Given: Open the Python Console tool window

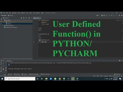Looking at the screenshot, I should pyautogui.click(x=45, y=74).
